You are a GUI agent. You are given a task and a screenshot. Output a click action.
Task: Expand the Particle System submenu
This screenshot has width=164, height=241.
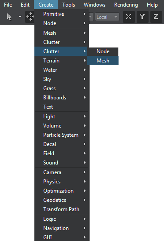click(62, 135)
